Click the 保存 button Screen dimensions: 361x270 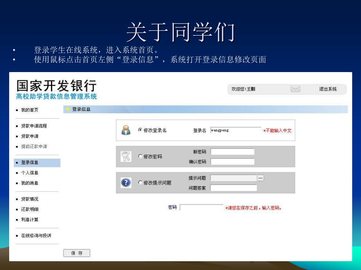pyautogui.click(x=77, y=253)
